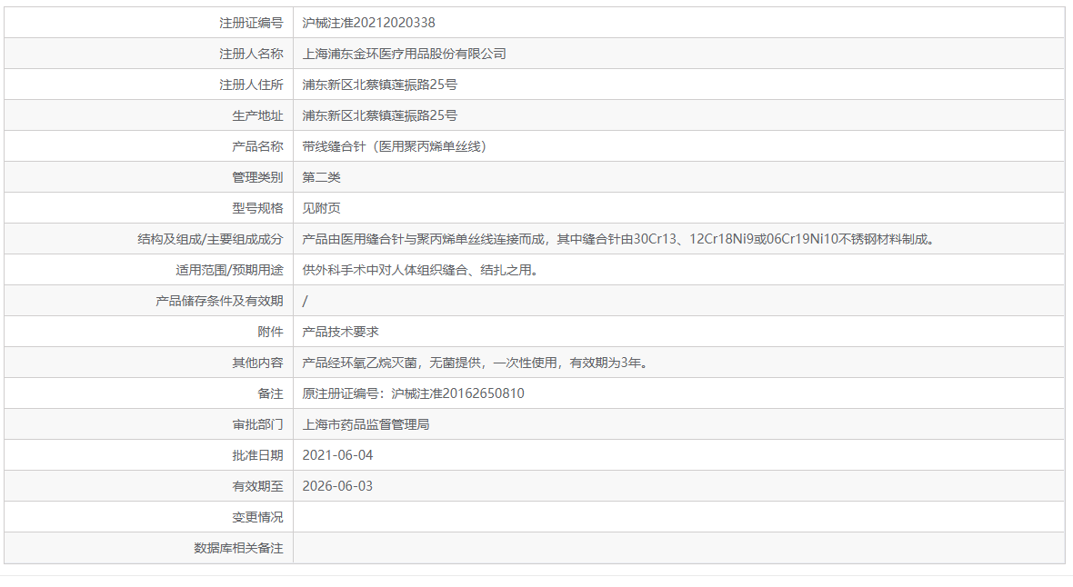Click the label 型号规格

click(x=257, y=208)
